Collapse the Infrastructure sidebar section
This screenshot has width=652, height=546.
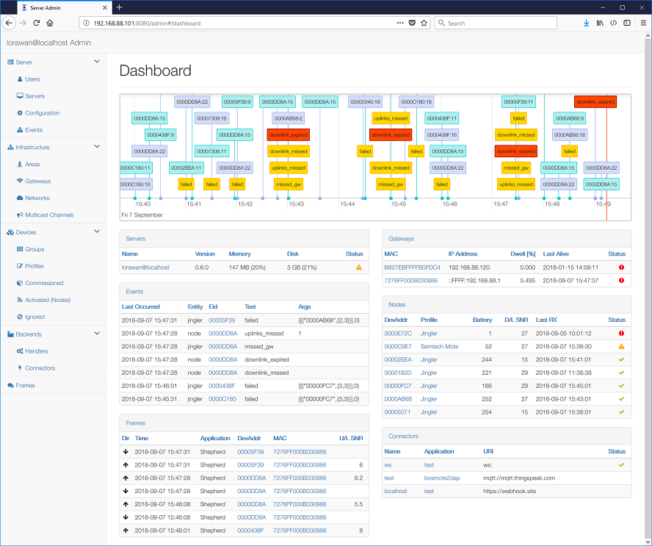(97, 147)
